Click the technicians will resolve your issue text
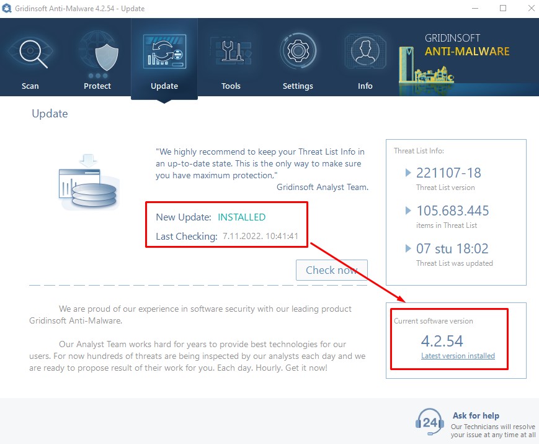This screenshot has height=444, width=539. pyautogui.click(x=493, y=430)
